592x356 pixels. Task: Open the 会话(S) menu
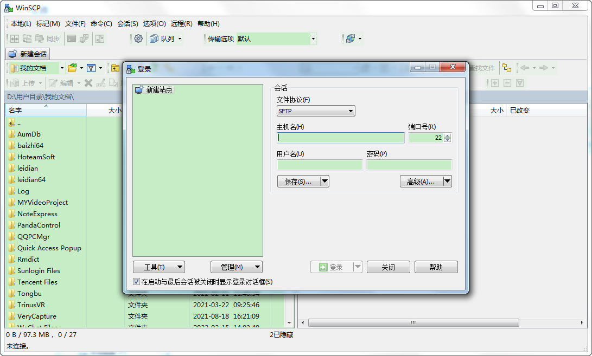click(128, 23)
